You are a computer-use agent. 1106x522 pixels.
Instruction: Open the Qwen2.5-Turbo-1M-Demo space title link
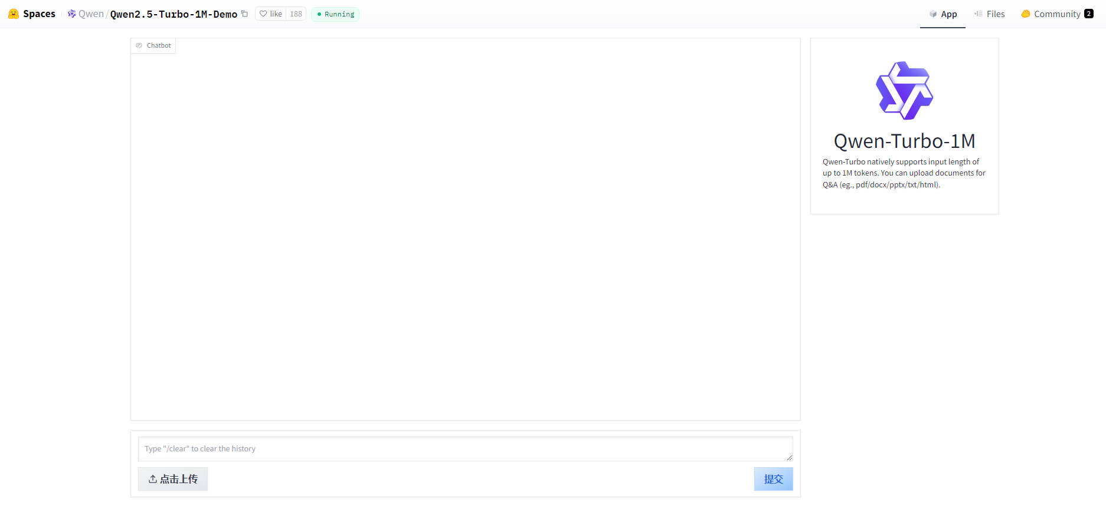pyautogui.click(x=174, y=14)
